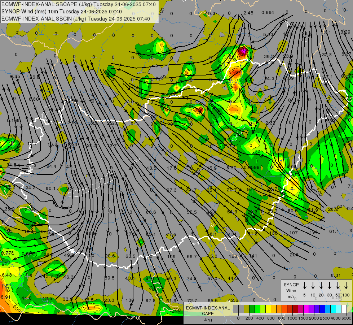Click the map value 97.3

pyautogui.click(x=172, y=190)
